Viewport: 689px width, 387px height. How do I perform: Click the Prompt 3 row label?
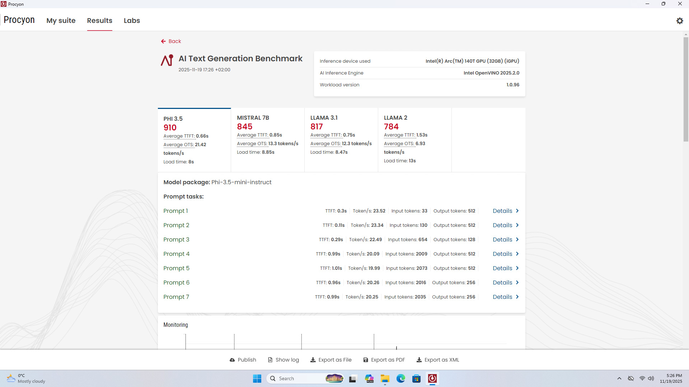(176, 240)
